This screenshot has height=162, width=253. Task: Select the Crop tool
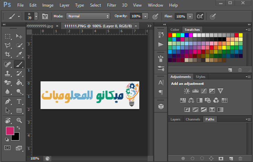click(x=8, y=54)
